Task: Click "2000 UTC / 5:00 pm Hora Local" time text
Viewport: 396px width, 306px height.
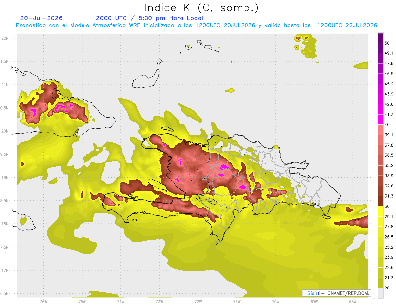Action: [x=149, y=18]
